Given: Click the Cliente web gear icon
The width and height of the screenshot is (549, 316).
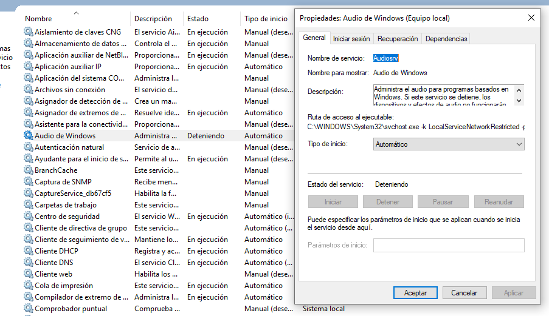Looking at the screenshot, I should coord(29,274).
